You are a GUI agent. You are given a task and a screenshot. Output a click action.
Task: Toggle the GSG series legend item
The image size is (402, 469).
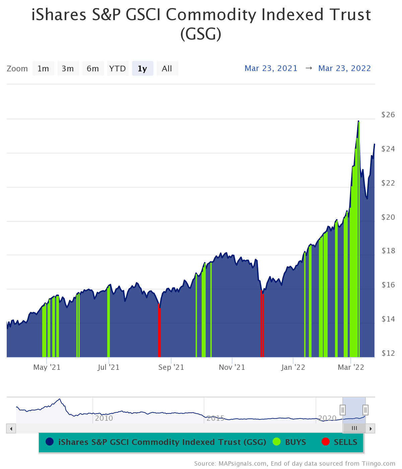(x=156, y=442)
